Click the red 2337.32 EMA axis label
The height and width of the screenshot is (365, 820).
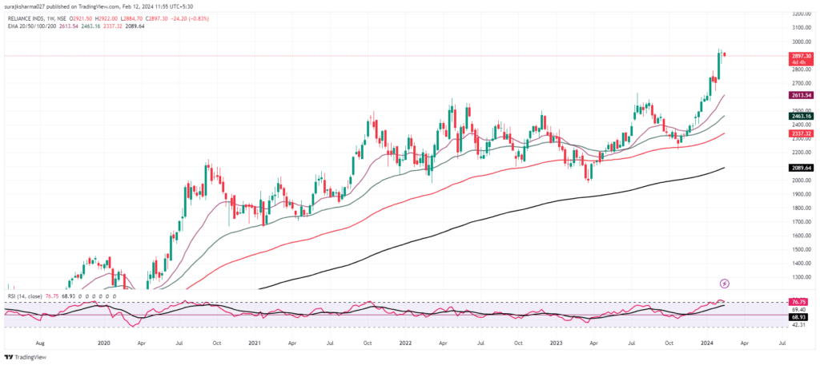(x=800, y=134)
